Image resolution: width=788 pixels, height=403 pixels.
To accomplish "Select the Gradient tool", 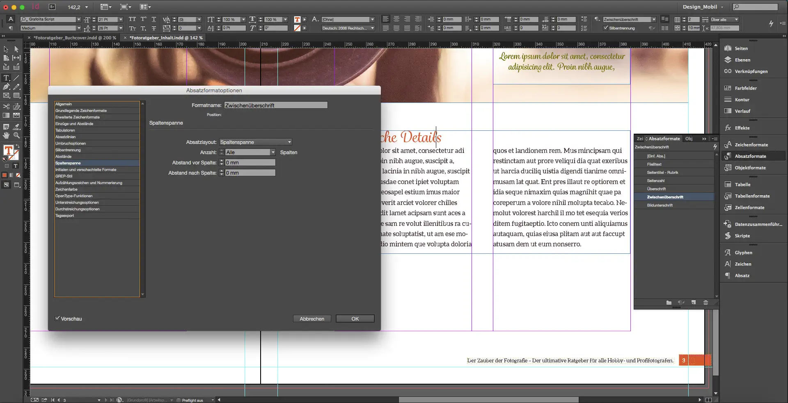I will [x=6, y=115].
